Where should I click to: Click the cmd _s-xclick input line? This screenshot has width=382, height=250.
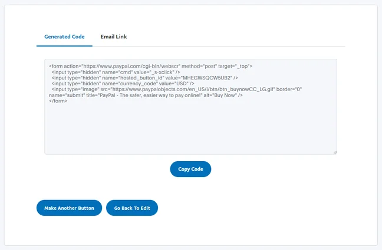116,72
